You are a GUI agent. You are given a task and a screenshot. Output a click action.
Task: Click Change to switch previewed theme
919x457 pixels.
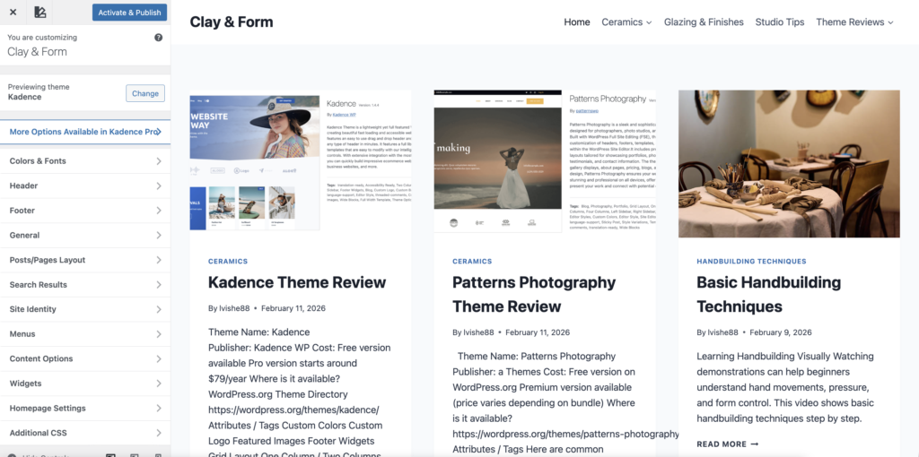145,93
